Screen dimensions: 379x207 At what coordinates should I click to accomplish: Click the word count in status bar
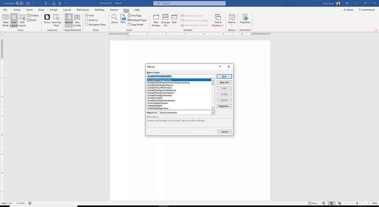[x=21, y=203]
